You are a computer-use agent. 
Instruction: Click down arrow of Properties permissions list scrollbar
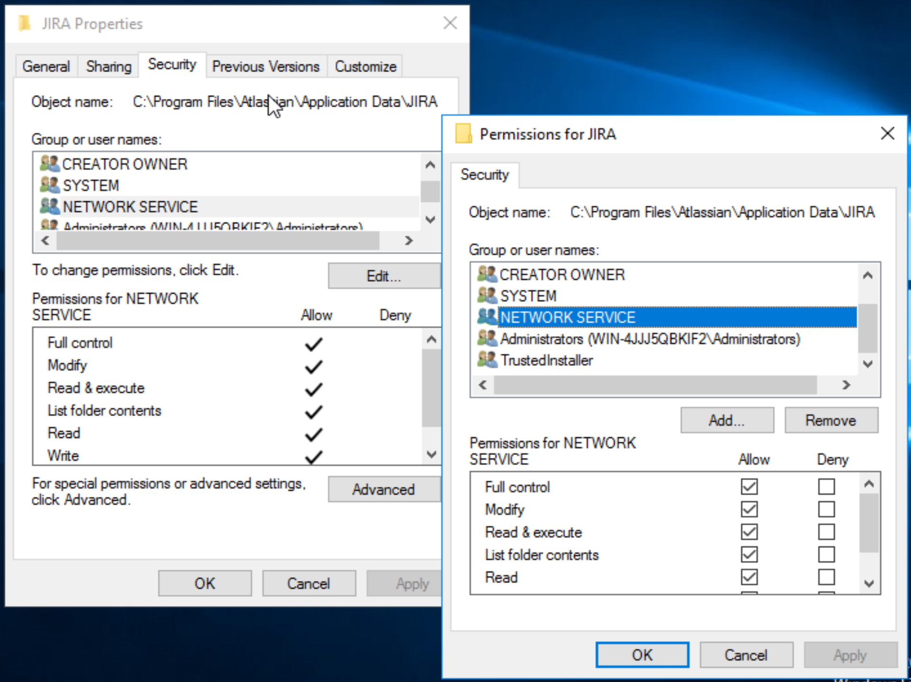tap(431, 454)
